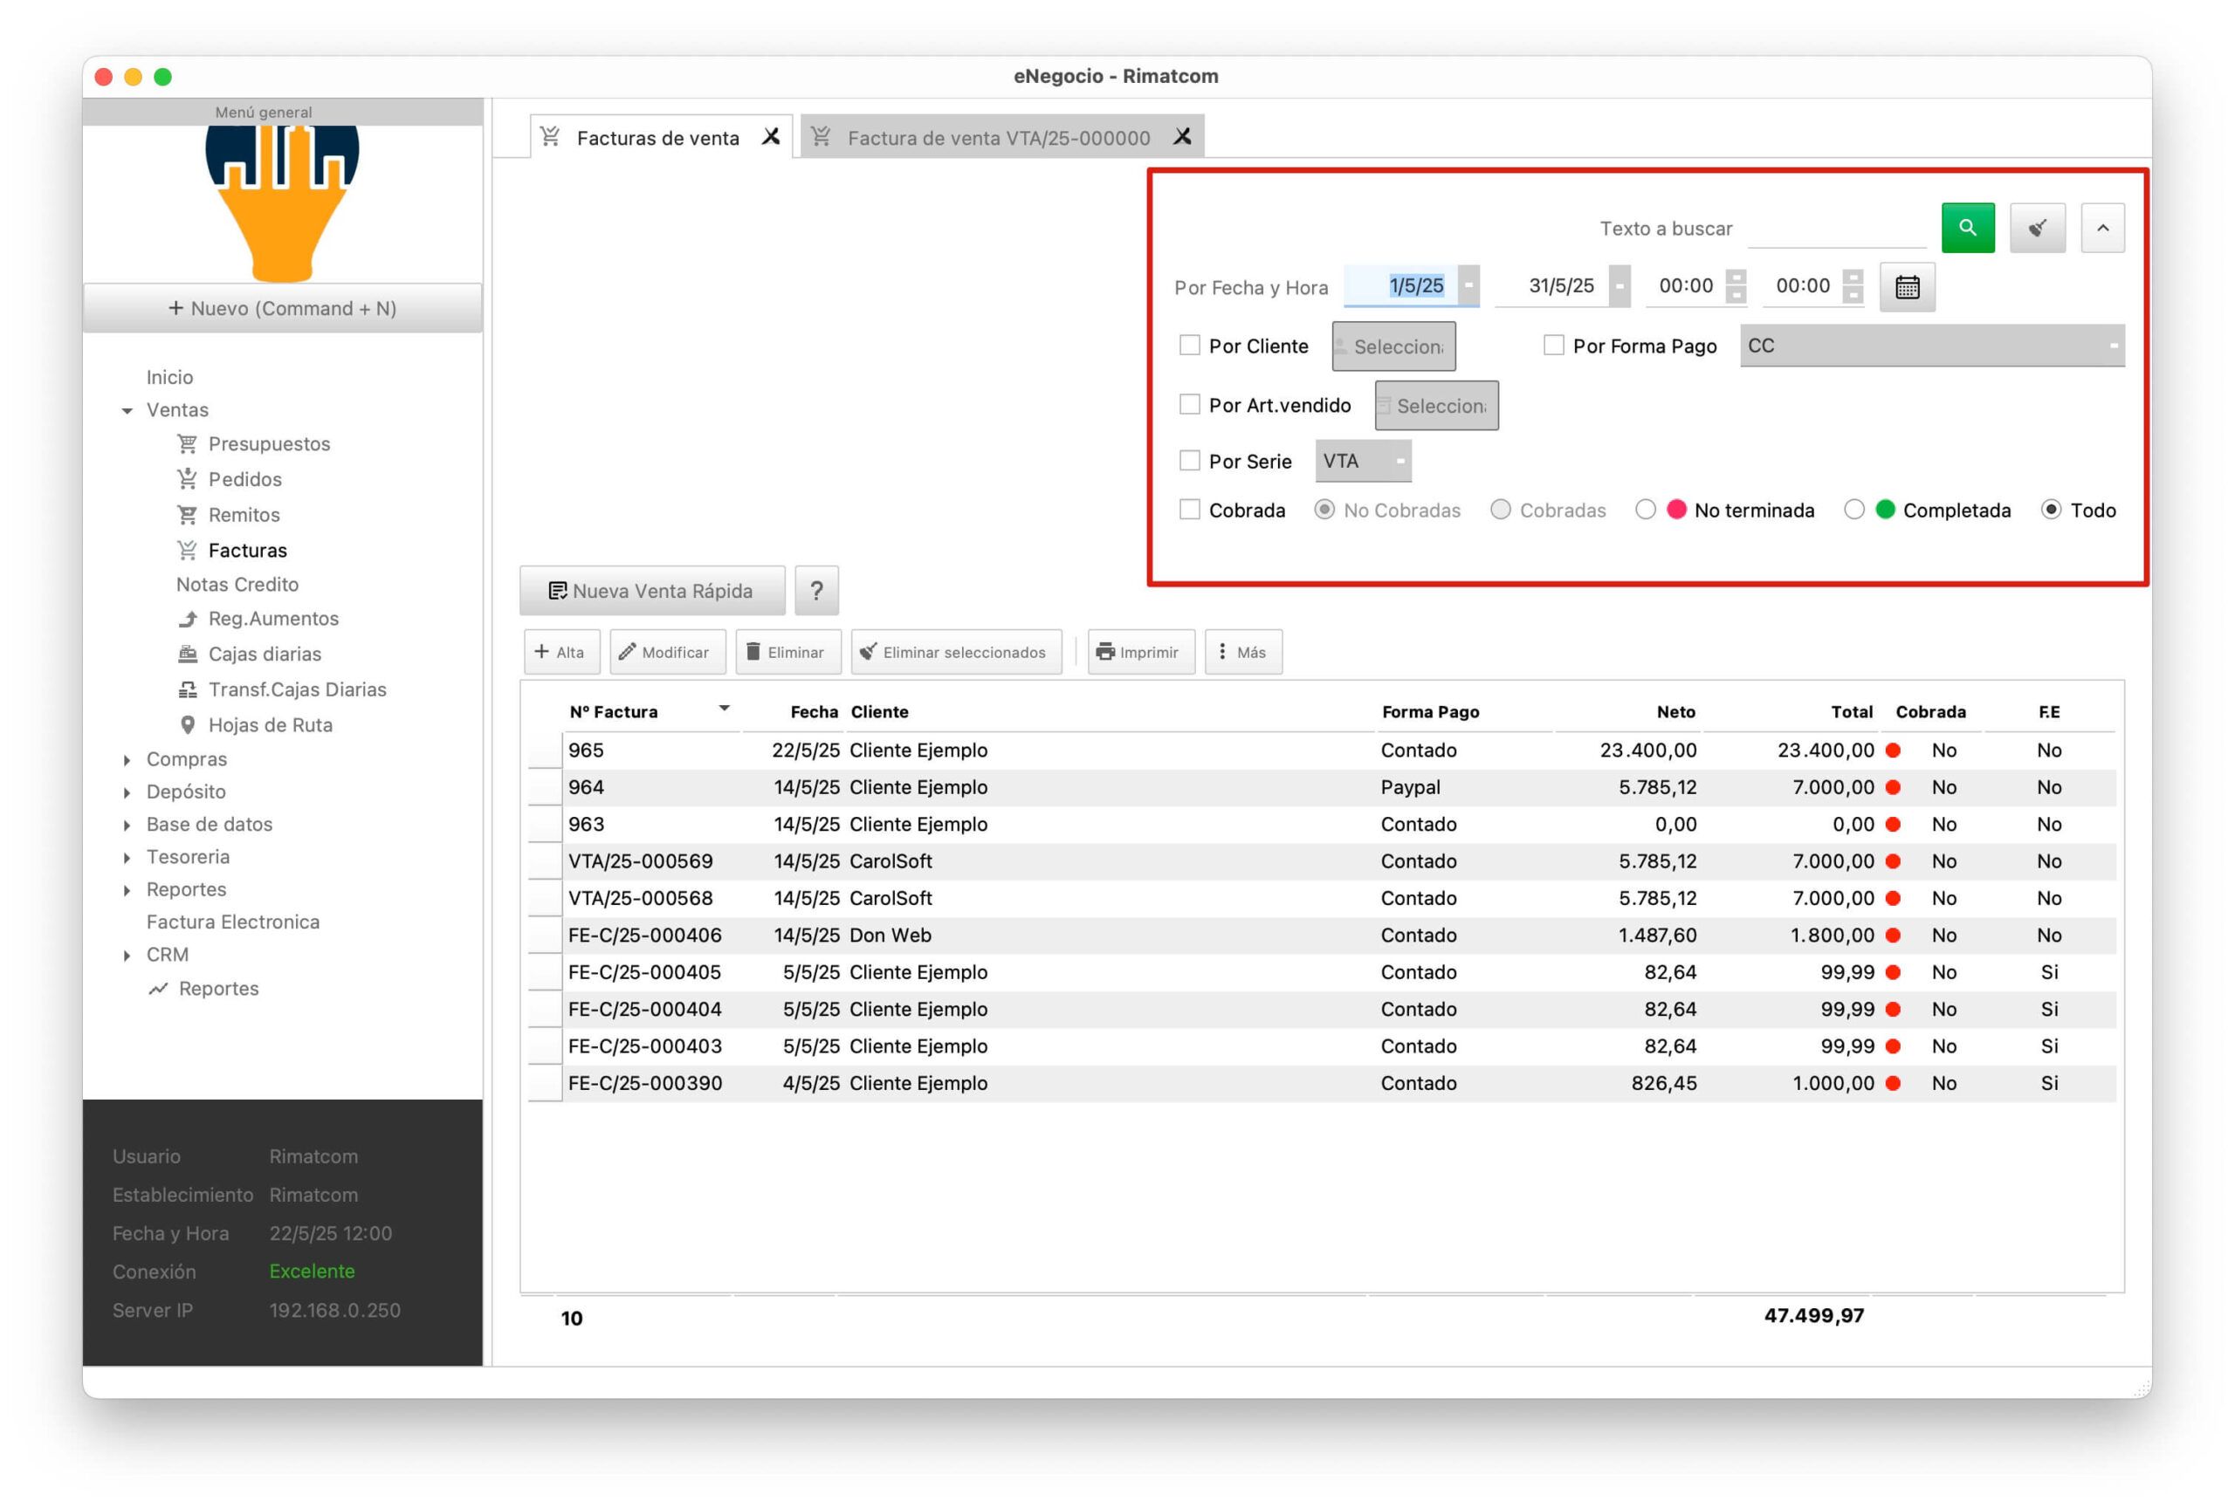Click red status dot in row VTA/25-000569
Screen dimensions: 2235x1508
(1893, 861)
